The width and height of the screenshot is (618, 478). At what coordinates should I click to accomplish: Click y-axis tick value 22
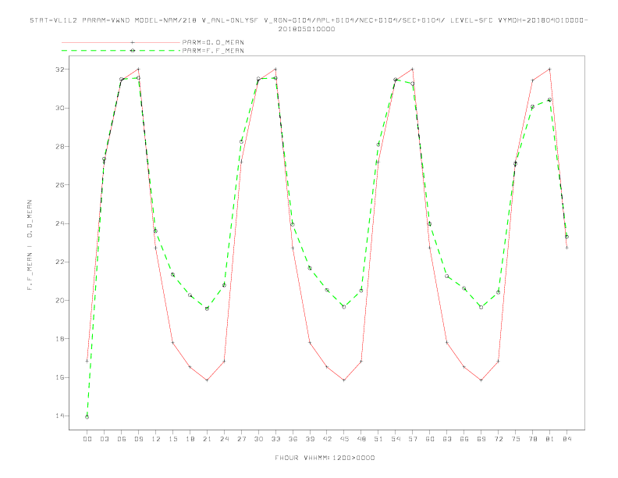[59, 262]
